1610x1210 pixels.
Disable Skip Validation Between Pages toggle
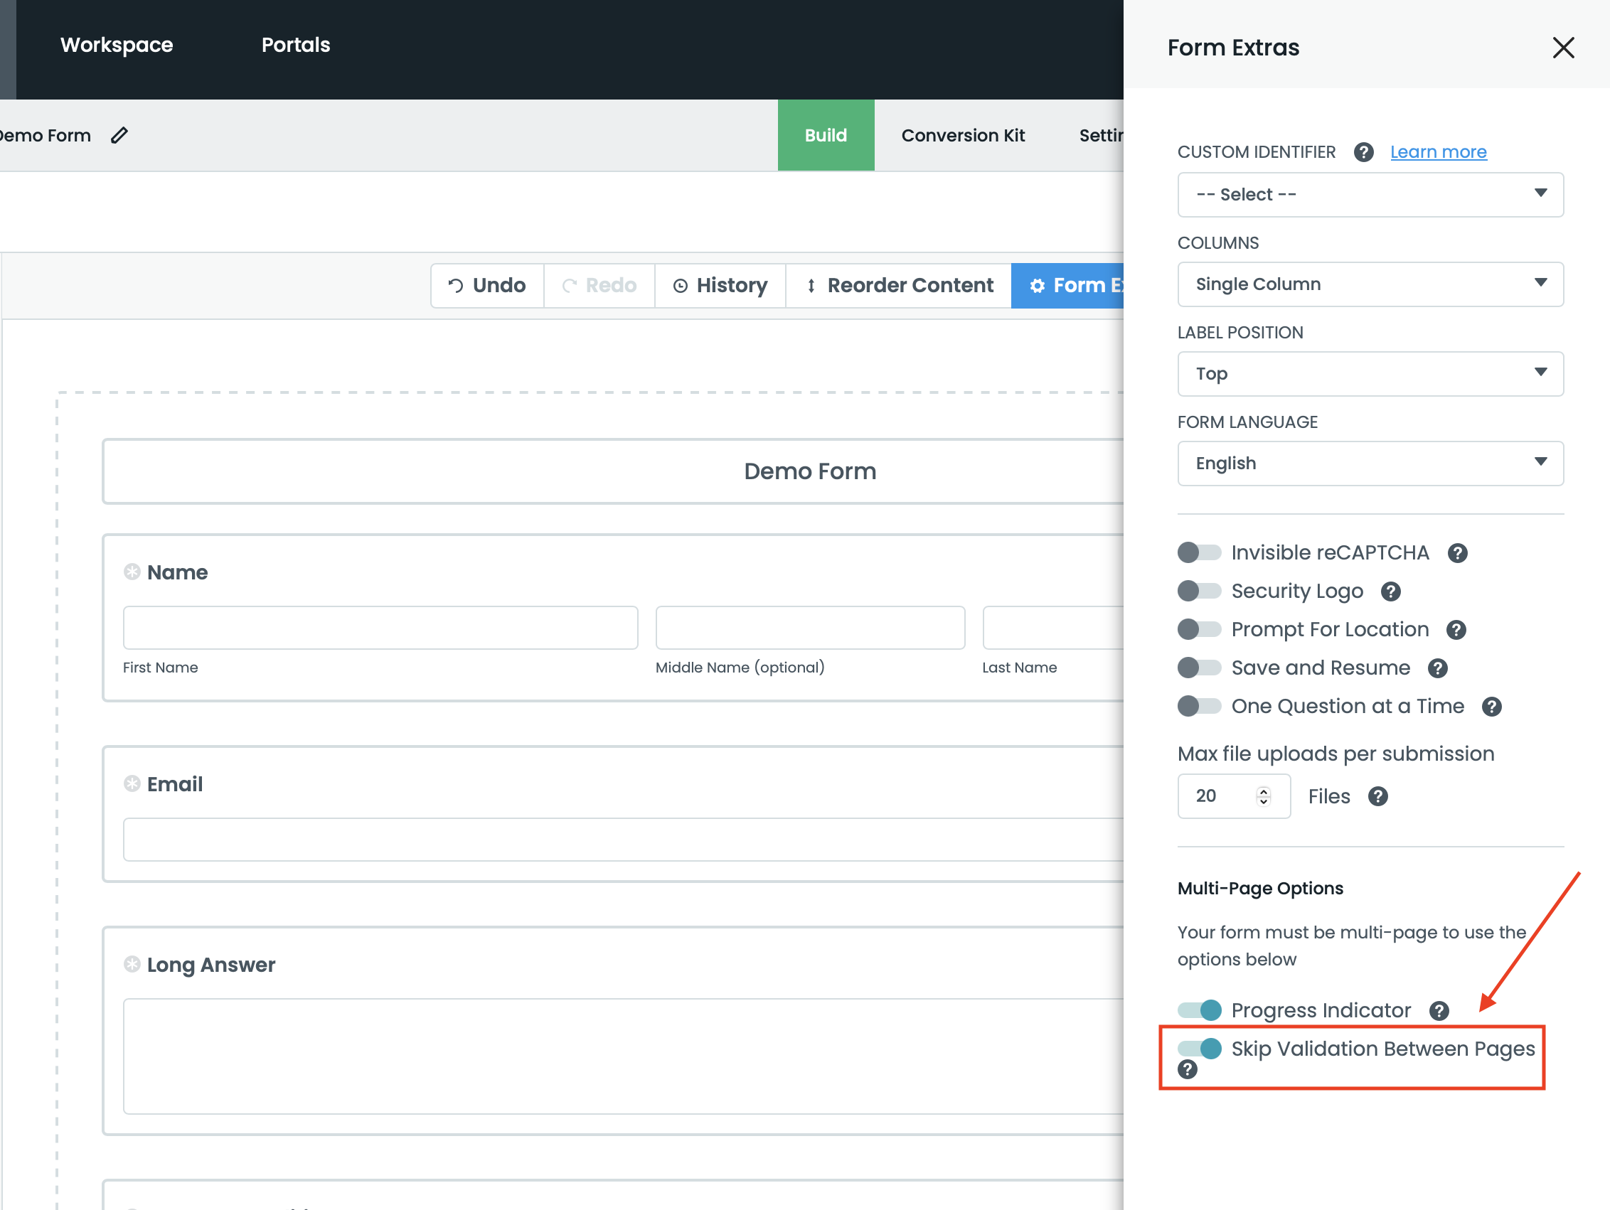pyautogui.click(x=1199, y=1049)
